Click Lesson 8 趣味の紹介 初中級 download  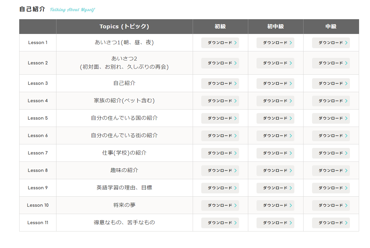click(275, 171)
